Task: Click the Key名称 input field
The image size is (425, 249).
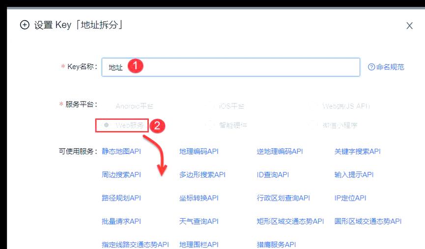Action: (230, 67)
